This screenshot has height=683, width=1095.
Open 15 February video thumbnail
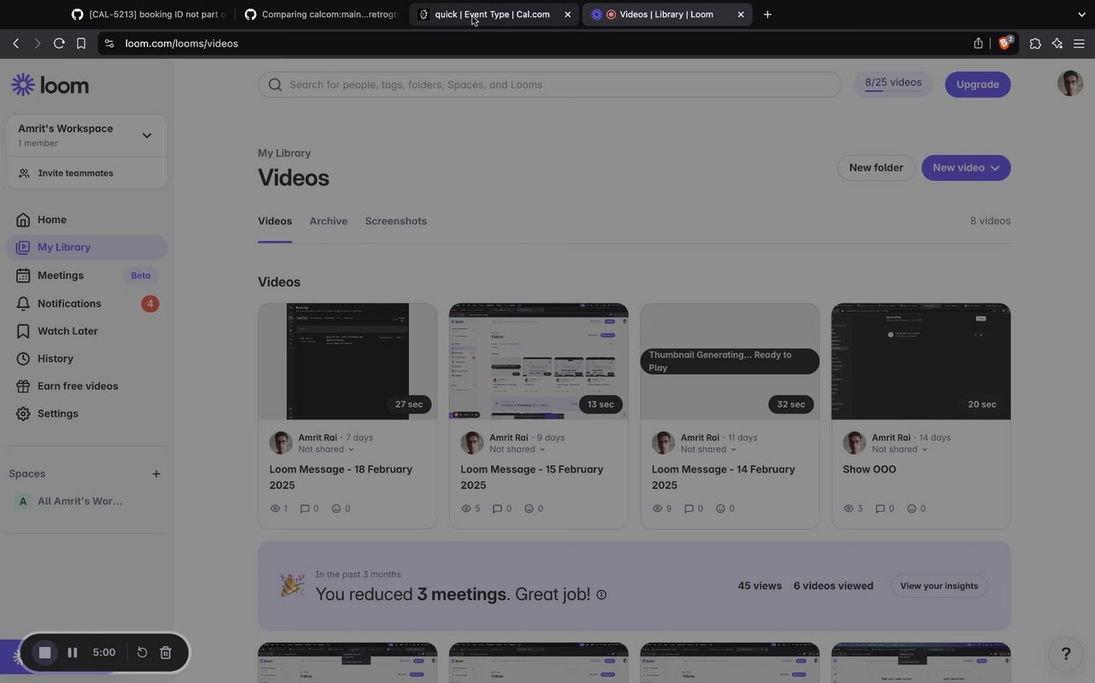(x=539, y=362)
